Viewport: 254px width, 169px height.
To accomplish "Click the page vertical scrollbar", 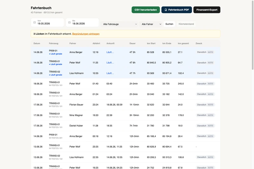I will 252,35.
